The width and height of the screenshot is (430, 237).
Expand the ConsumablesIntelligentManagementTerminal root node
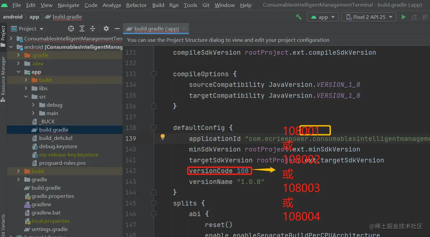[x=12, y=39]
